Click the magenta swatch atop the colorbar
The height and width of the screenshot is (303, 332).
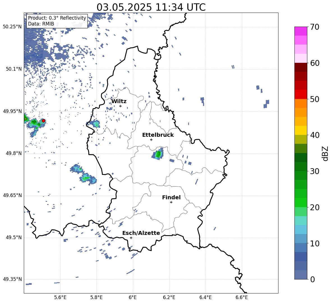pos(301,31)
